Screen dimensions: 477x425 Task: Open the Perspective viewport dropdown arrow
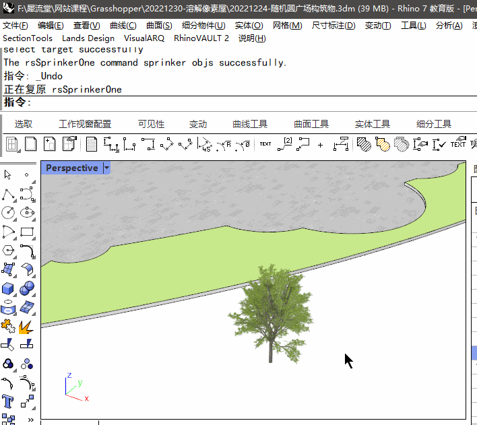click(x=107, y=168)
